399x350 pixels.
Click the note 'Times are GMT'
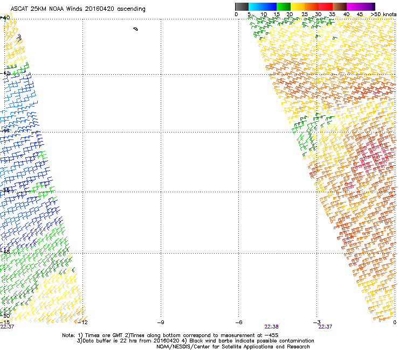[x=104, y=335]
